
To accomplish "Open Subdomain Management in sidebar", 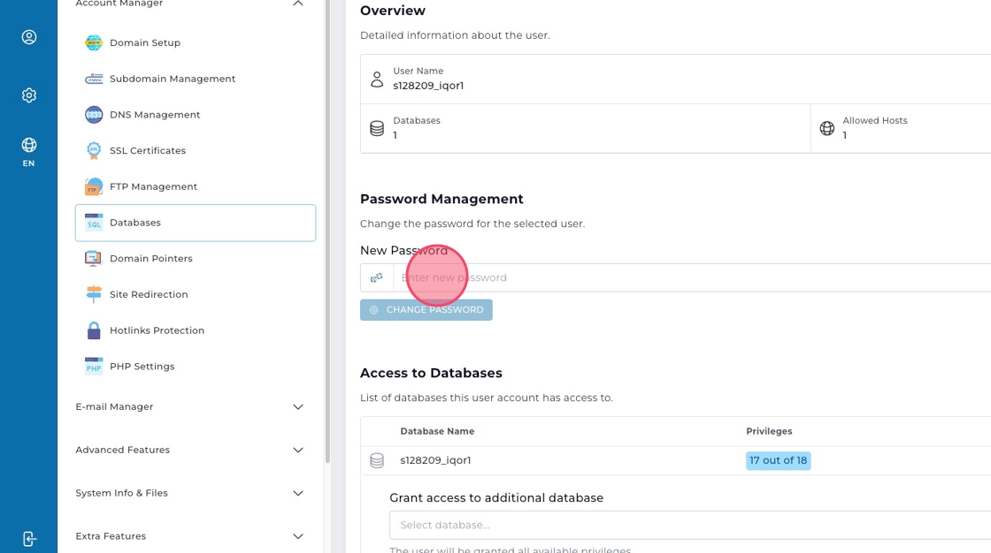I will [172, 79].
